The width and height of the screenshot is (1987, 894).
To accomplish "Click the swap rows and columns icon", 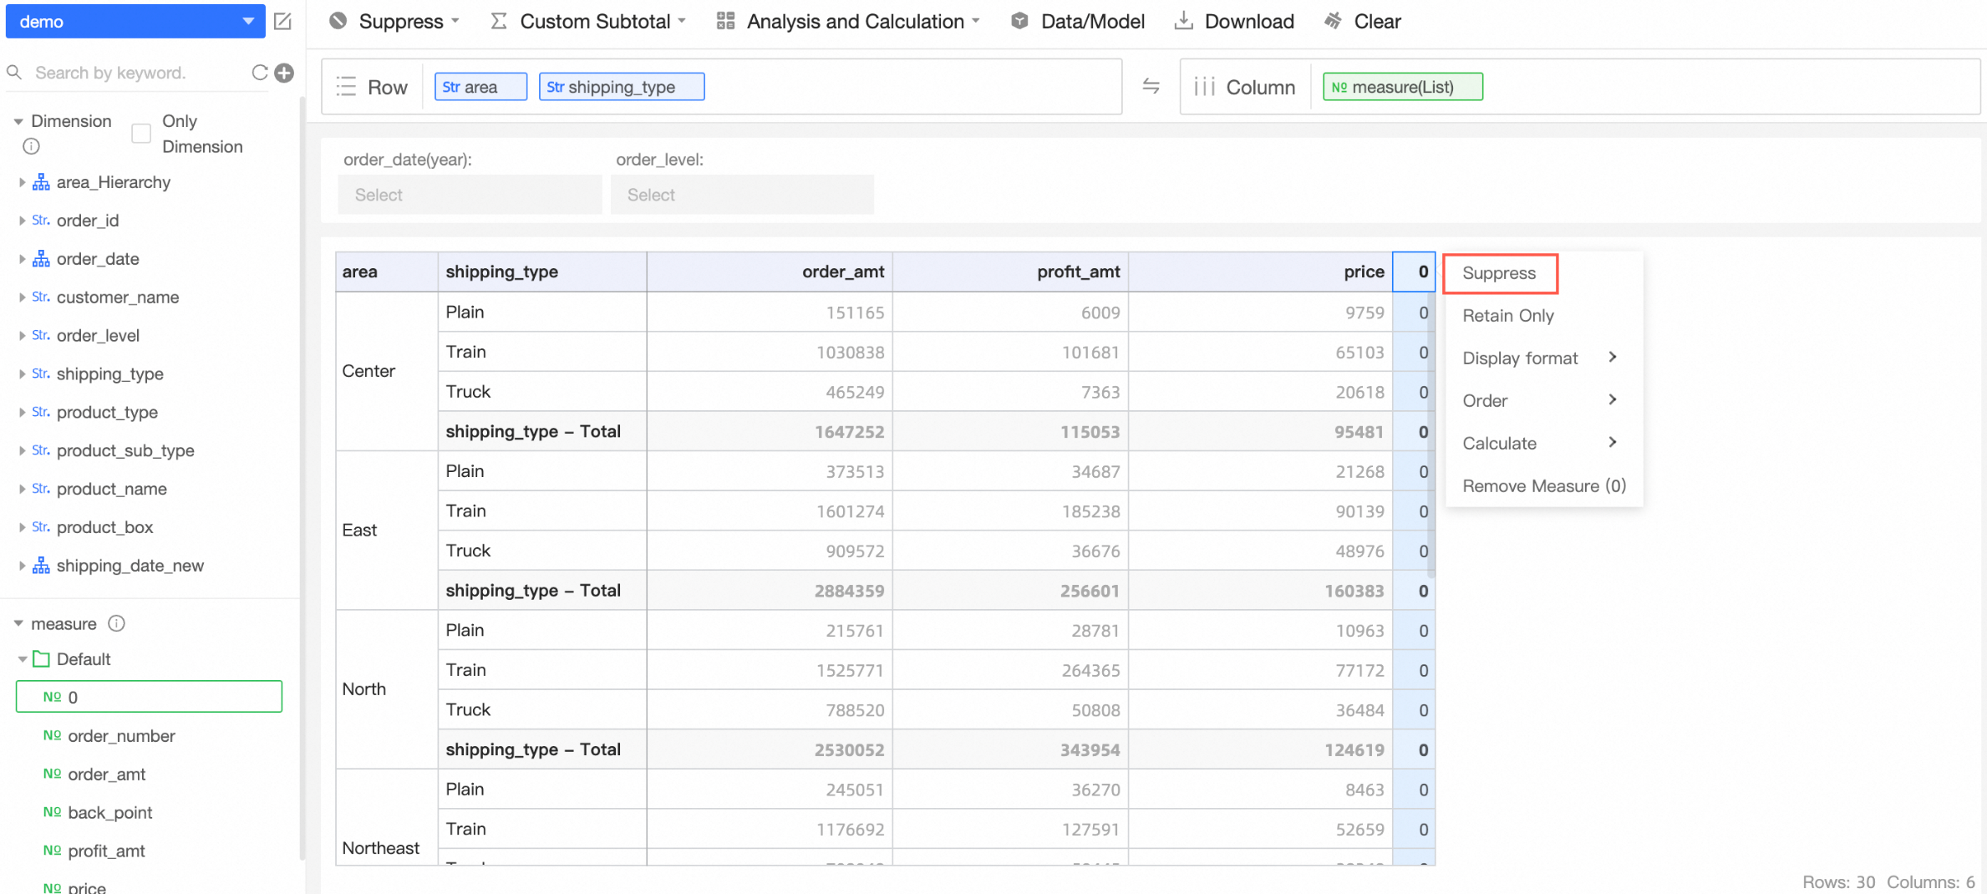I will [1151, 86].
